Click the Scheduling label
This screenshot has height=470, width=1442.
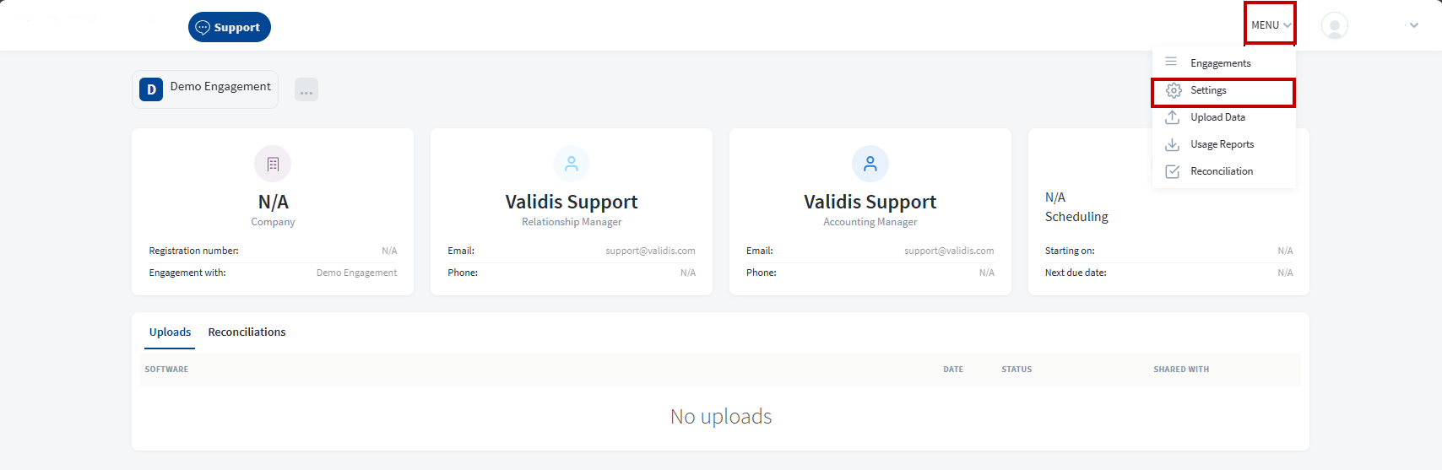[x=1076, y=217]
